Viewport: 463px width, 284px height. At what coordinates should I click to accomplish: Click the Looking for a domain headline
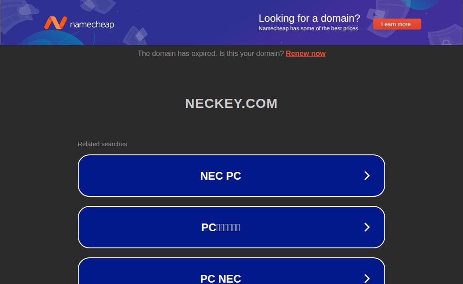(309, 18)
